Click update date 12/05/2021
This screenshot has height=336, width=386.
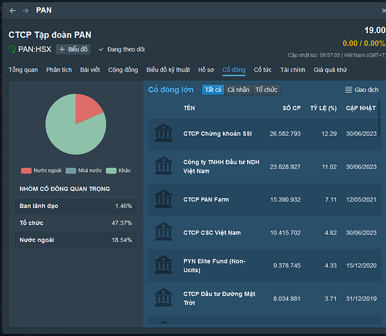click(361, 200)
